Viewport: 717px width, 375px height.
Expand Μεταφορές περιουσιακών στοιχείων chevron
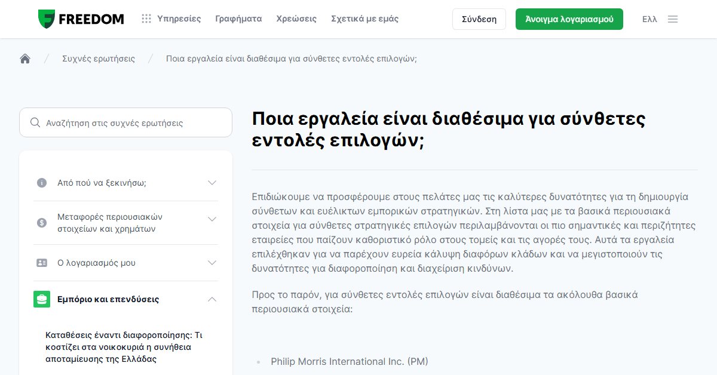[x=212, y=219]
